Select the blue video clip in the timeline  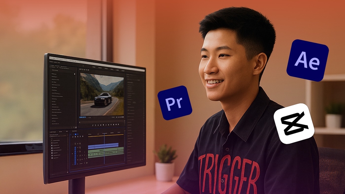(103, 145)
